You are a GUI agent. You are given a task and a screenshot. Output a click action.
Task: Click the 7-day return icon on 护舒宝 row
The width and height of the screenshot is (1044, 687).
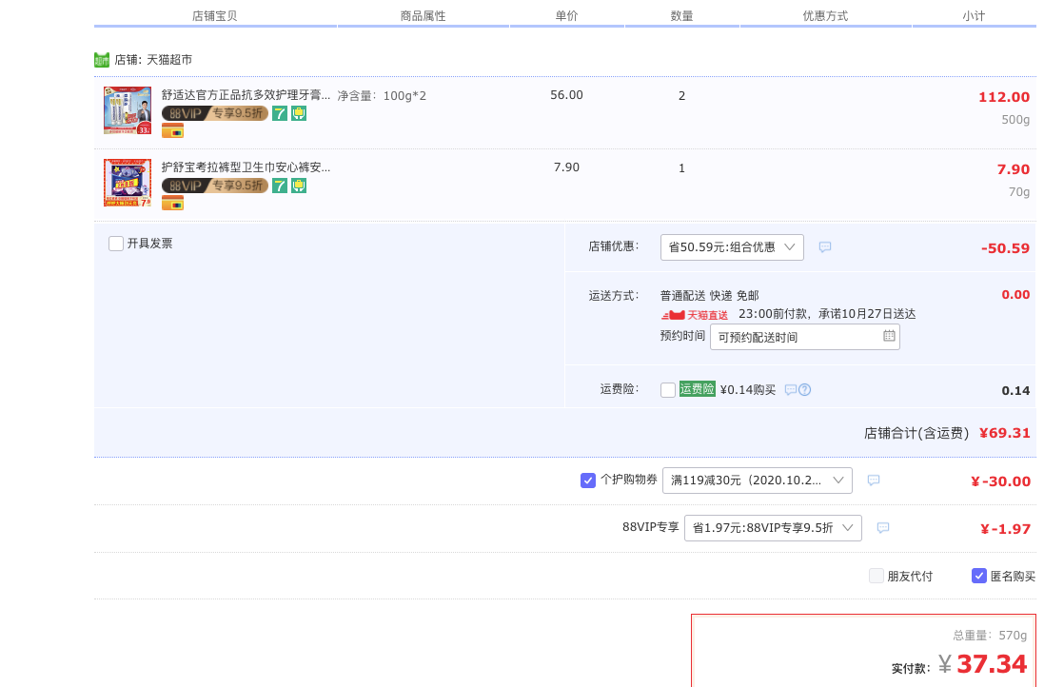pyautogui.click(x=280, y=186)
